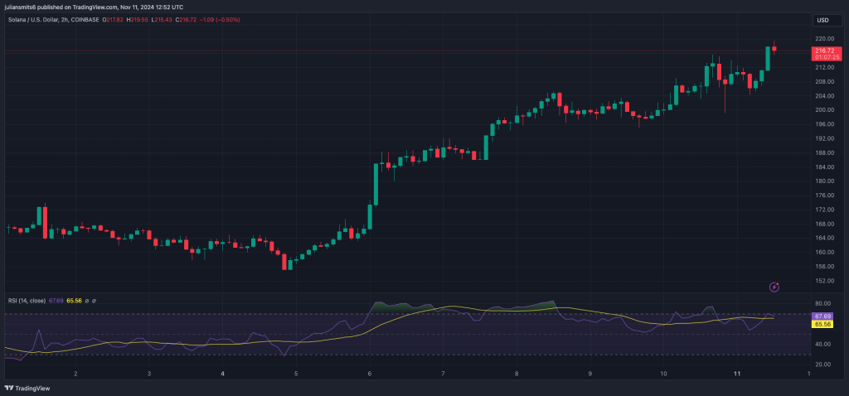Click the purple lightning bolt icon
The image size is (849, 396).
[x=774, y=287]
